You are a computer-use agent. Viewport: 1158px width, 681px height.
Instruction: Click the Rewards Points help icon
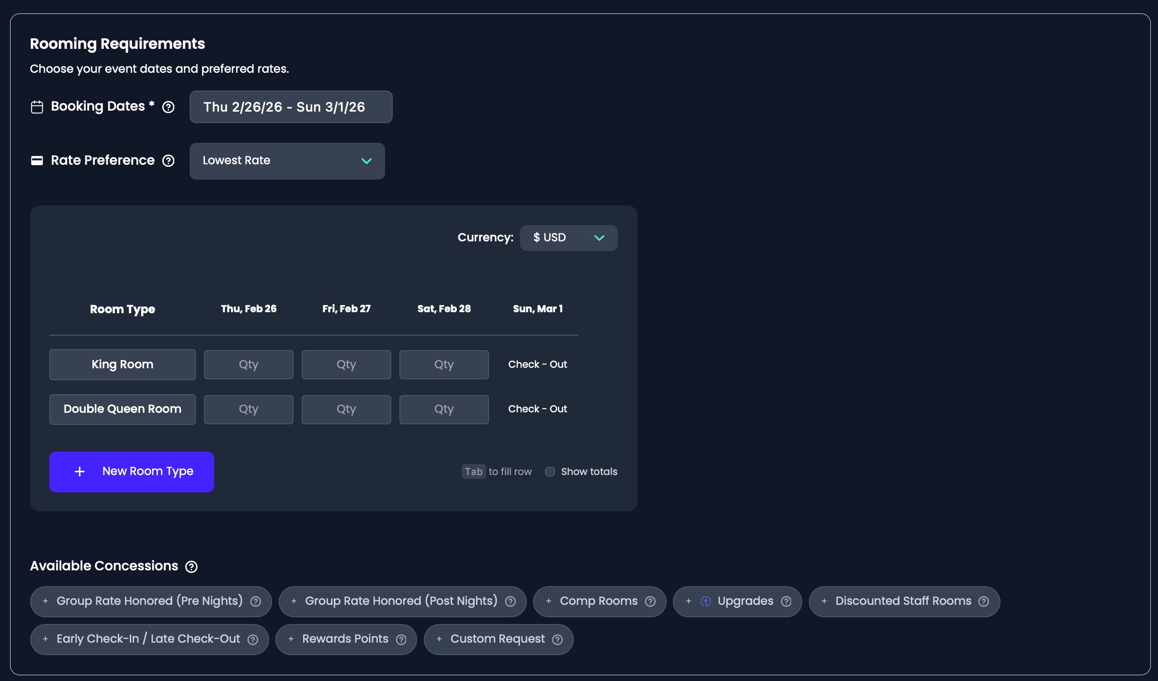401,639
